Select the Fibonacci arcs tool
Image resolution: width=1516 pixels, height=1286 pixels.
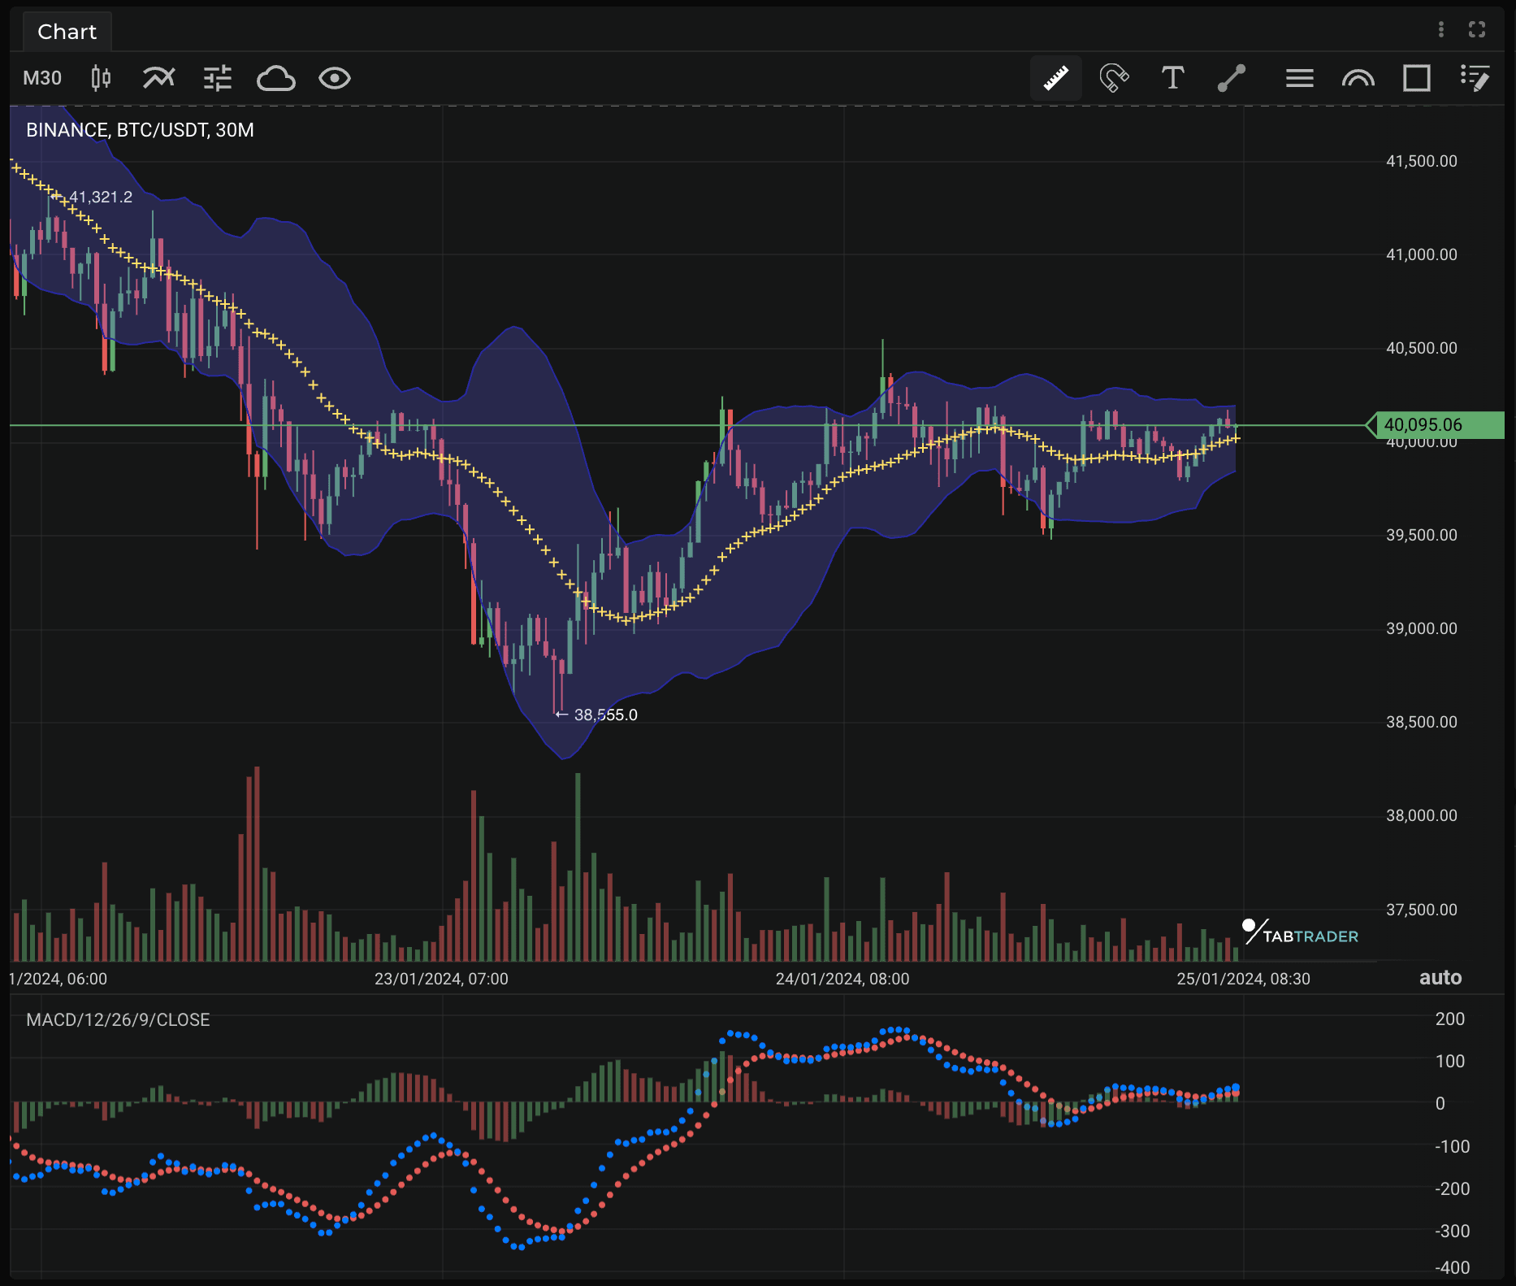(x=1358, y=78)
